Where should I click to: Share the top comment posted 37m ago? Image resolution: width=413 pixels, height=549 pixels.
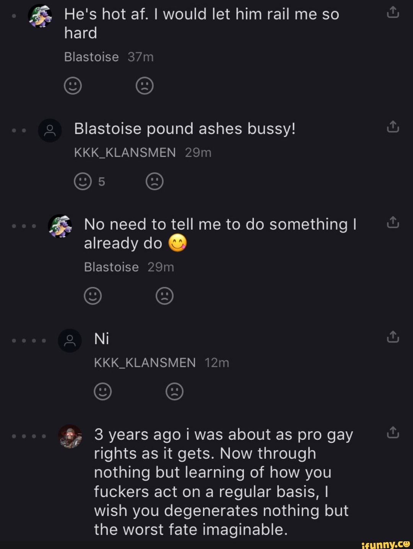(x=393, y=13)
